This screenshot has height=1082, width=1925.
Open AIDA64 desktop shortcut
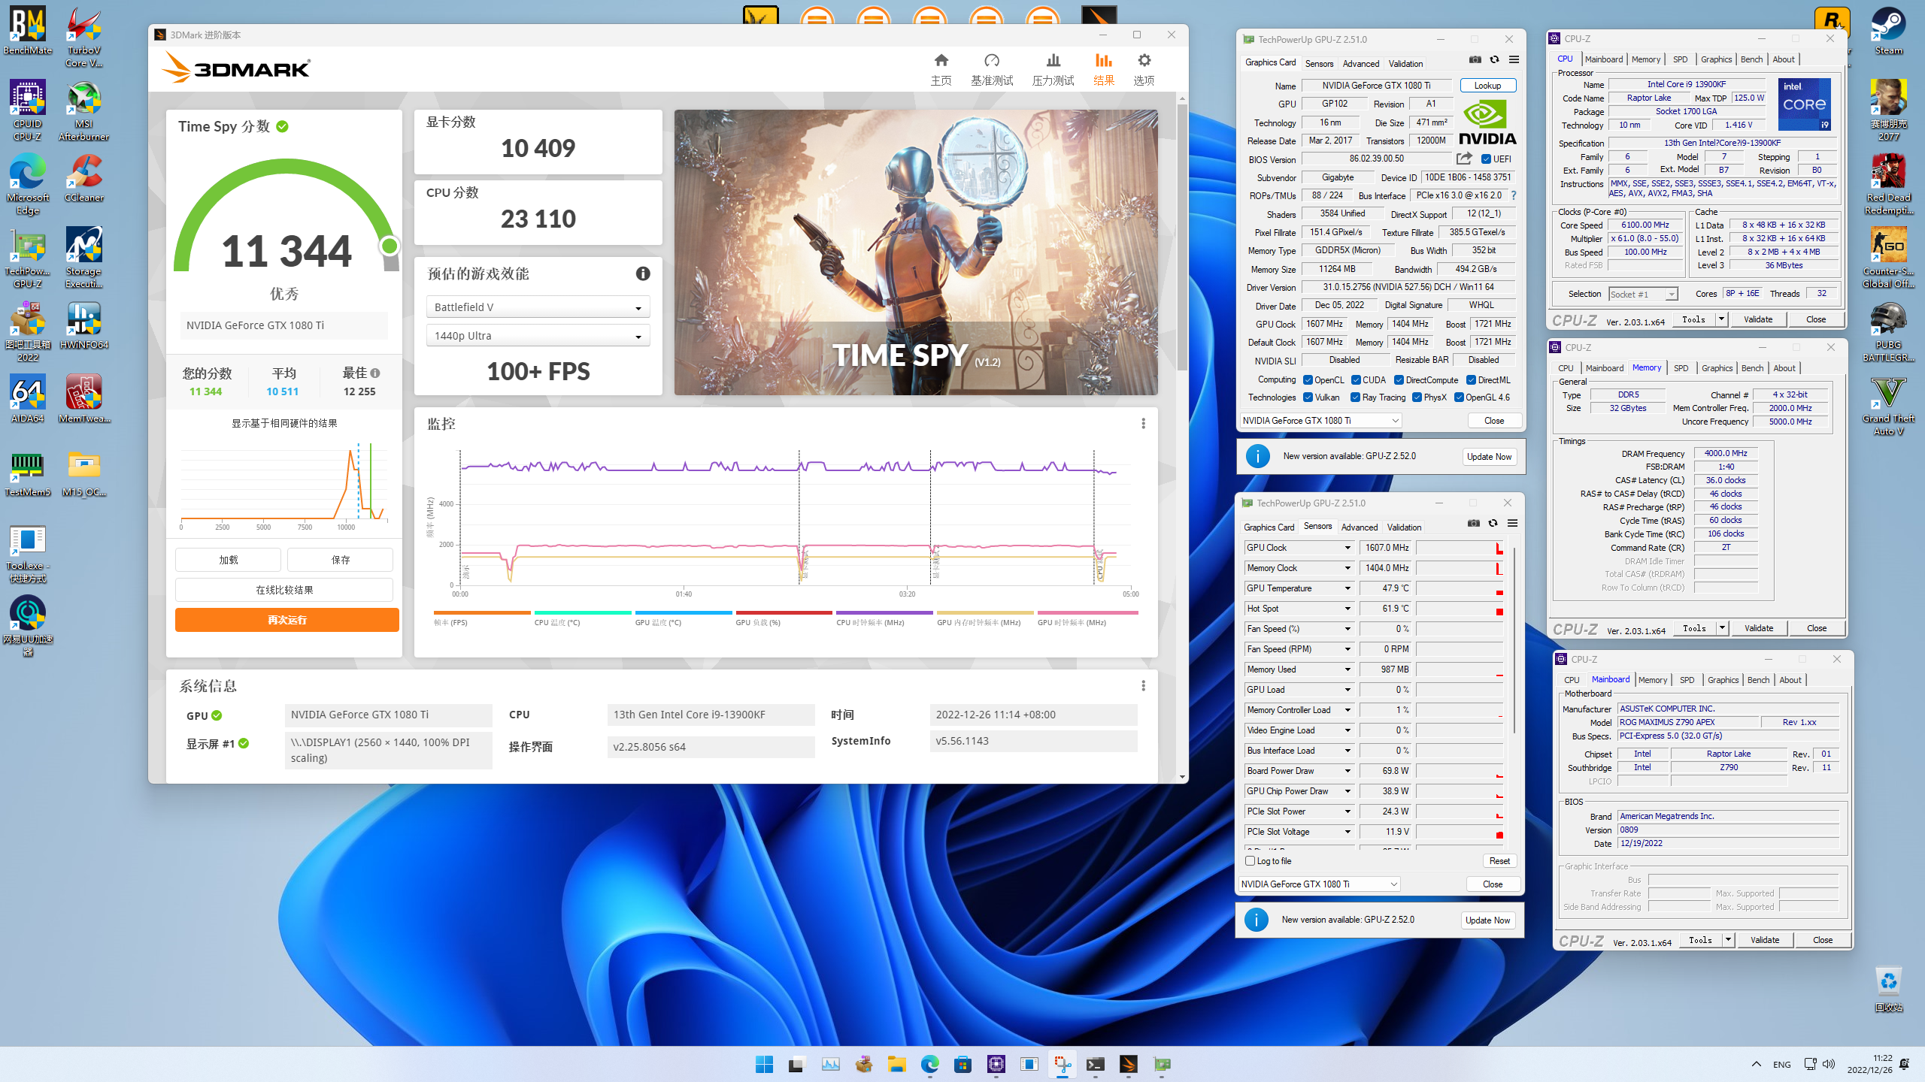tap(28, 399)
